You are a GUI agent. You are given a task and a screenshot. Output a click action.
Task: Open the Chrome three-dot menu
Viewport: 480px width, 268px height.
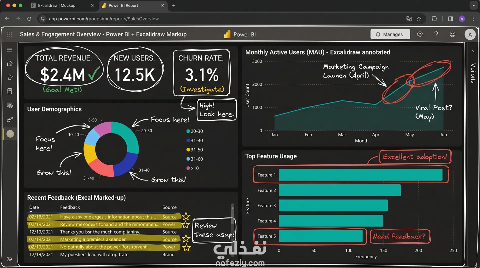pyautogui.click(x=473, y=19)
